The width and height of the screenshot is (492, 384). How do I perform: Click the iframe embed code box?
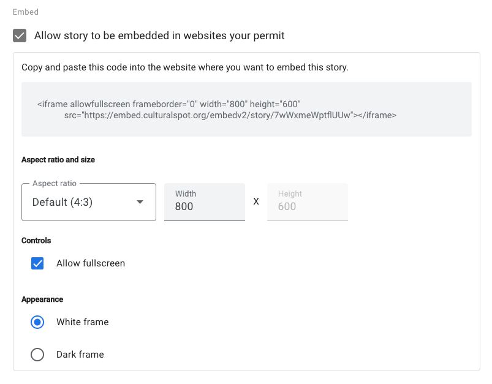(247, 110)
